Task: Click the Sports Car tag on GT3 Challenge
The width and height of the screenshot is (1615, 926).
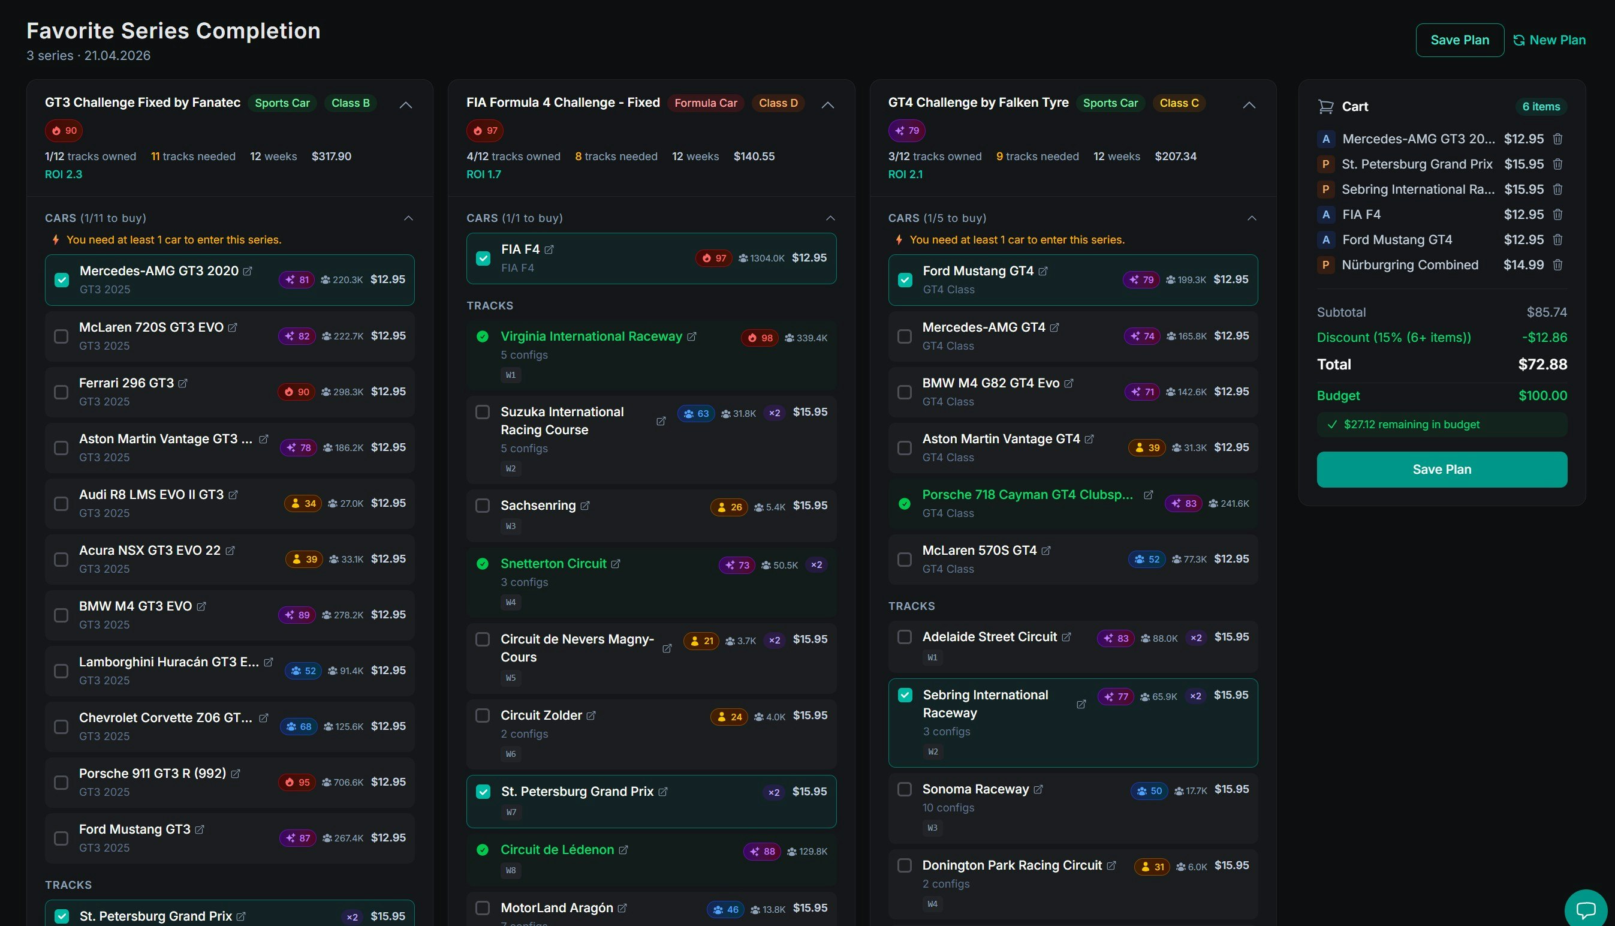Action: tap(282, 103)
